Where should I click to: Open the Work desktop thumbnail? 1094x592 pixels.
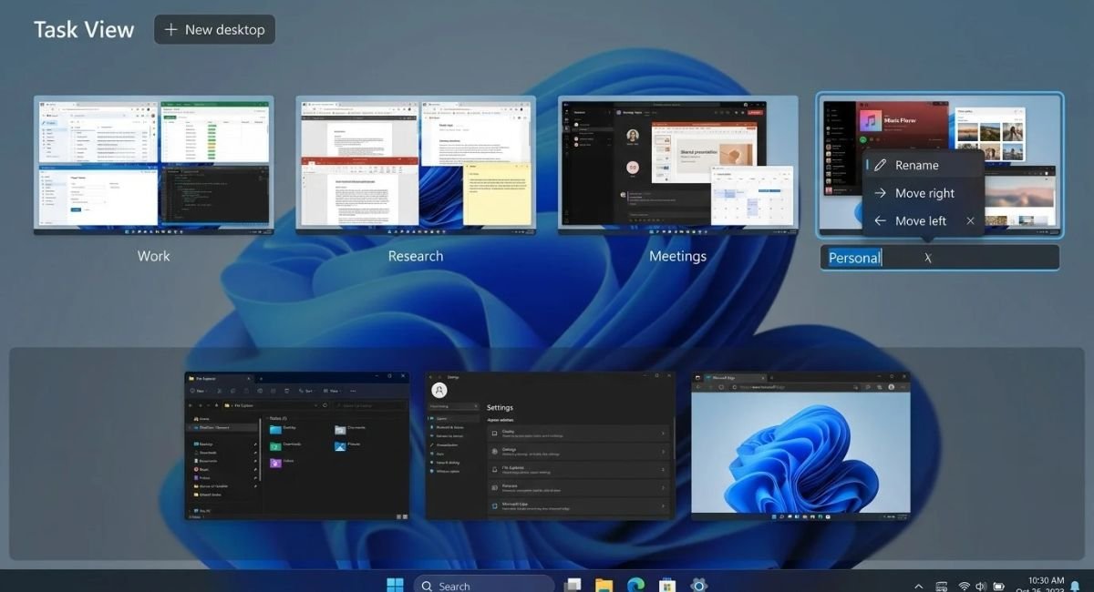tap(153, 165)
